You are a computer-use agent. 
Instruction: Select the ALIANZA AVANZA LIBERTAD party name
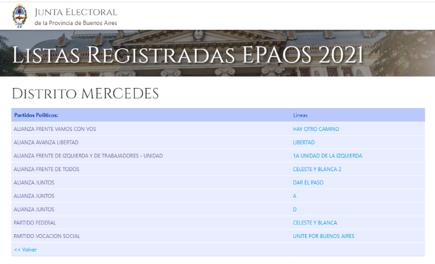point(46,142)
